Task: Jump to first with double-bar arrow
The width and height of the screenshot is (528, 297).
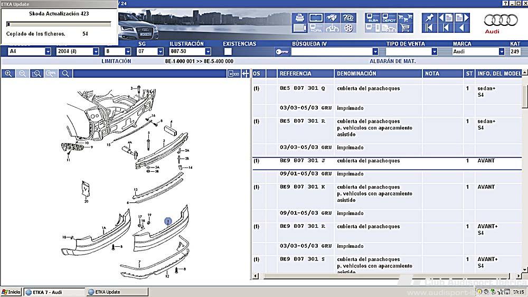Action: [x=429, y=28]
